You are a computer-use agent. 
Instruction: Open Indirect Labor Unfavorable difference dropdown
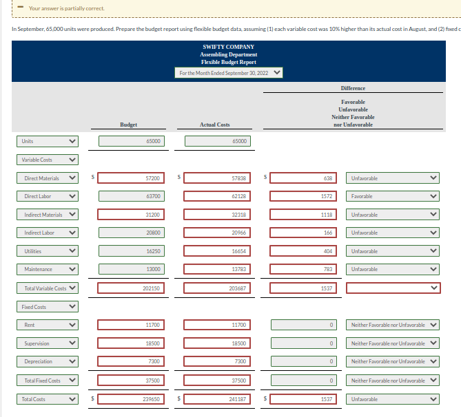point(393,233)
